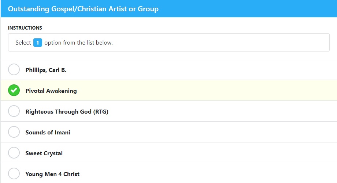
Task: Click the Outstanding Gospel/Christian Artist or Group header
Action: point(83,9)
